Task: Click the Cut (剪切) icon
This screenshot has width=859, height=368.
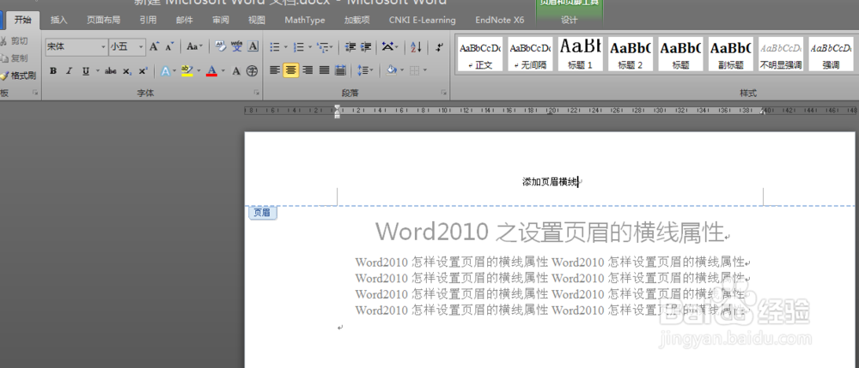Action: 3,41
